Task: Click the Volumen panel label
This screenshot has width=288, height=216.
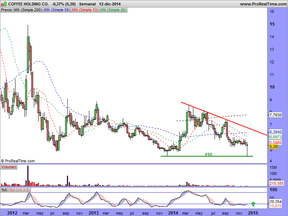Action: click(x=9, y=167)
